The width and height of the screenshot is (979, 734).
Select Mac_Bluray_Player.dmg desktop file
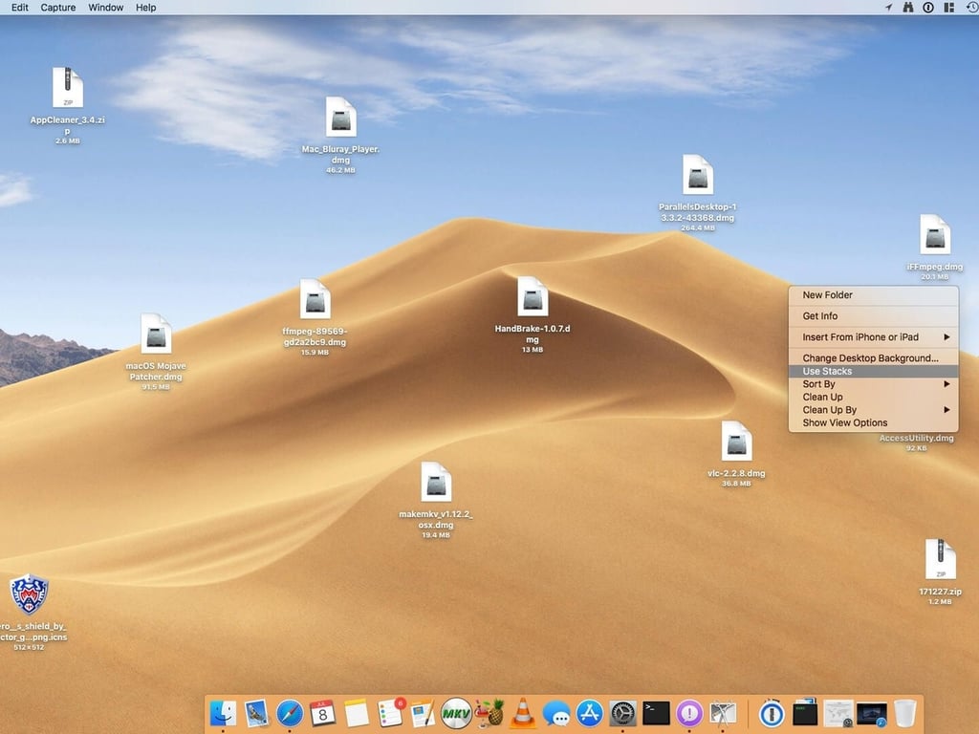pos(341,117)
